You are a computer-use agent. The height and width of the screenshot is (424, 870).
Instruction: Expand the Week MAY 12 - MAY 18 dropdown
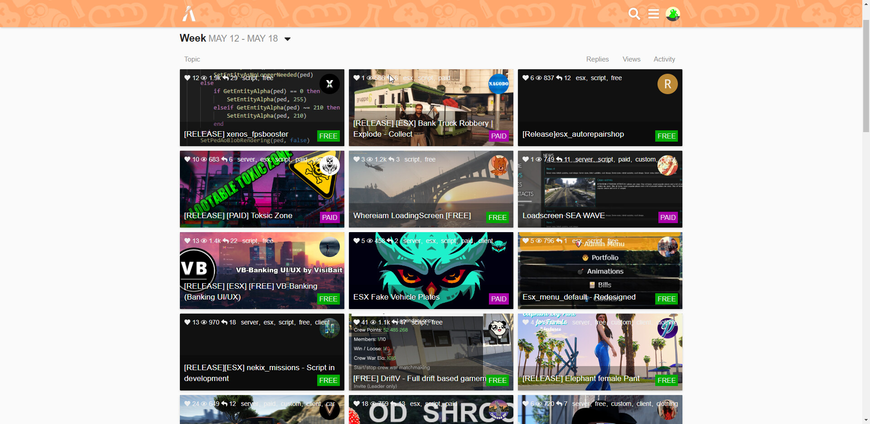tap(287, 39)
